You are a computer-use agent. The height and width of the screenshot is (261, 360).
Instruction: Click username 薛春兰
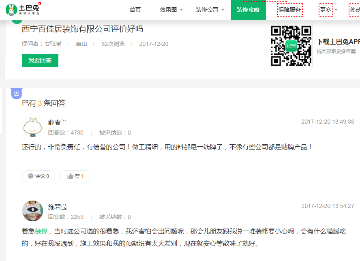pyautogui.click(x=58, y=122)
